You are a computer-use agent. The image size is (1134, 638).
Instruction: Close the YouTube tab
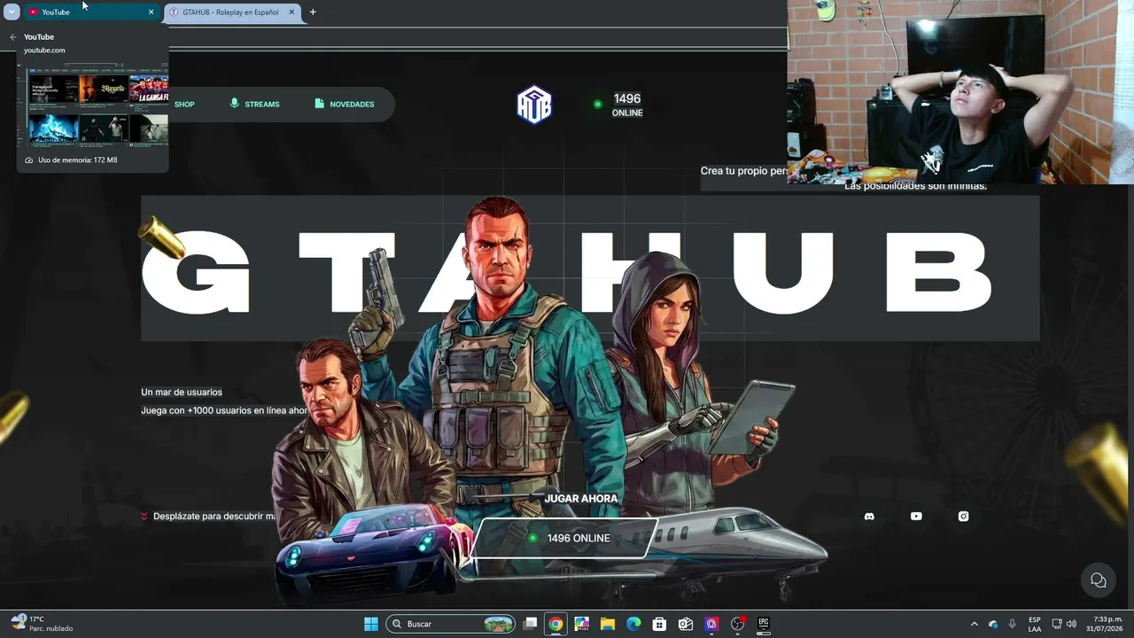coord(151,12)
